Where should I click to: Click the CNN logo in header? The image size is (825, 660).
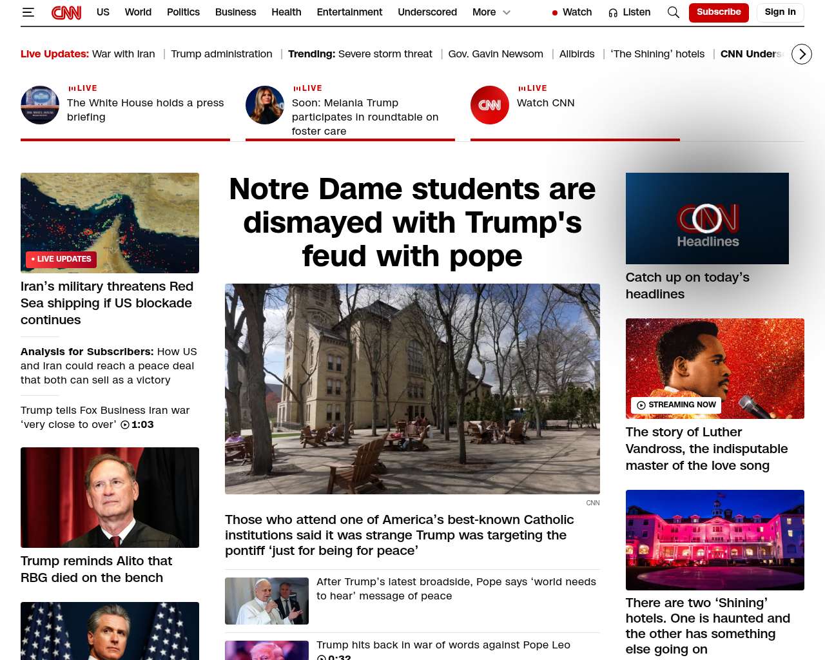[66, 12]
